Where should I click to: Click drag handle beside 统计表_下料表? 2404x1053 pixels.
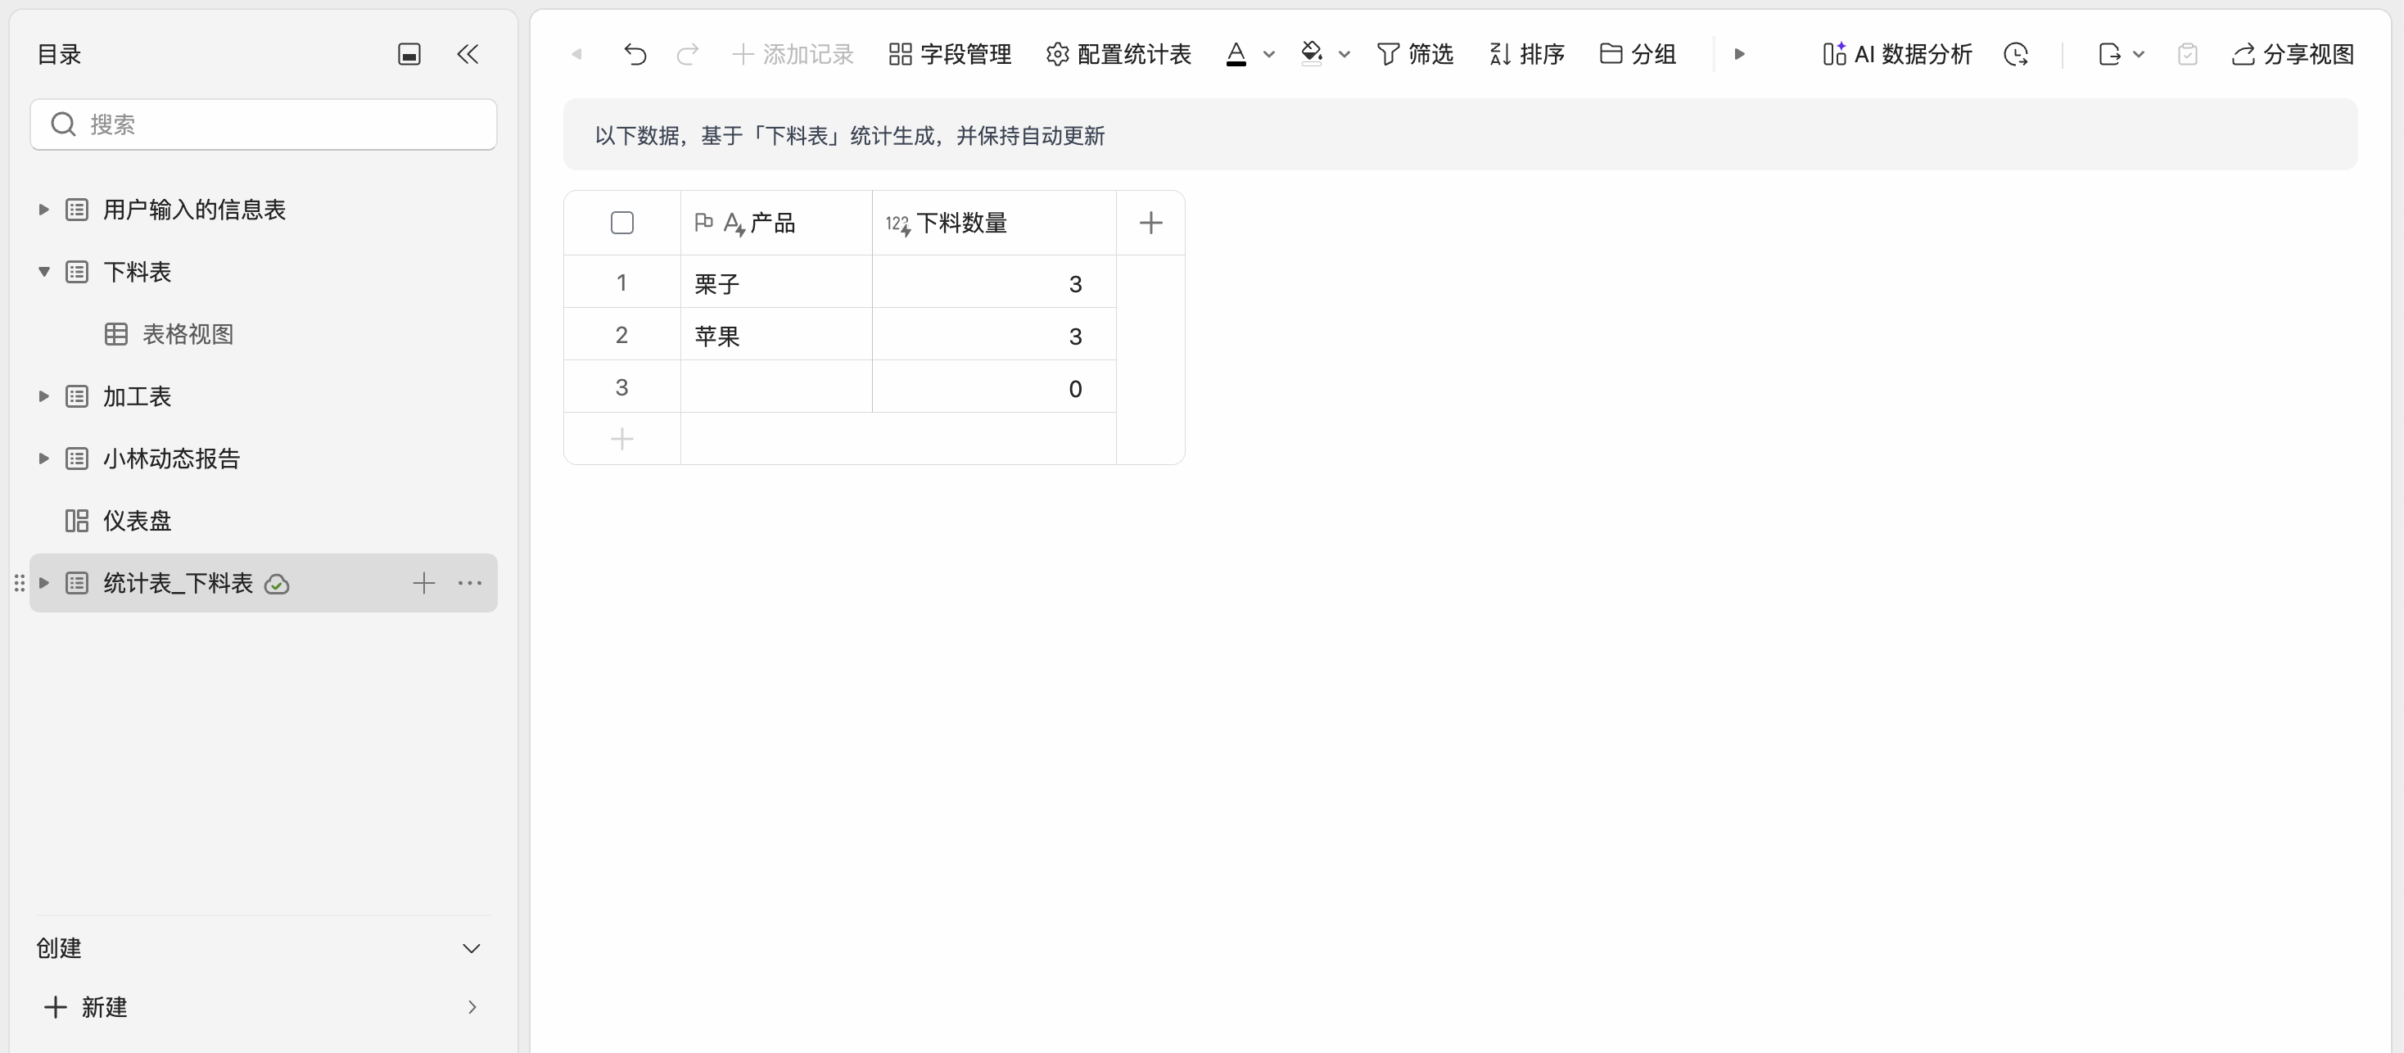pos(19,582)
